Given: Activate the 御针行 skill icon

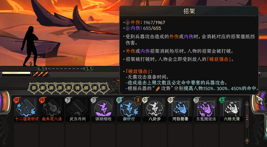Looking at the screenshot, I should tap(129, 109).
